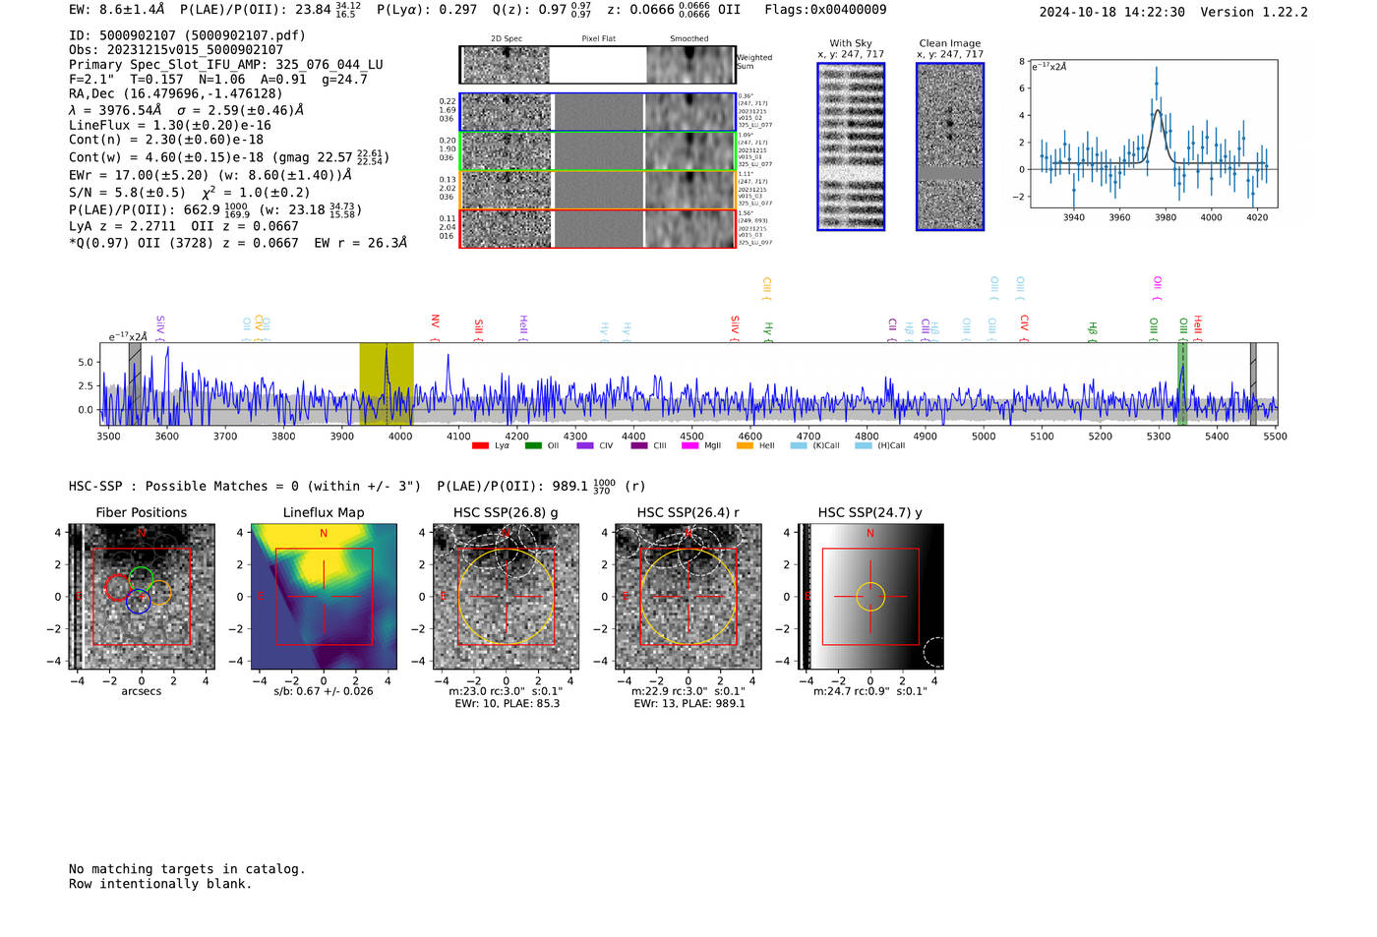Click the ID: 5000902107 line
Screen dimensions: 1377x937
coord(187,35)
